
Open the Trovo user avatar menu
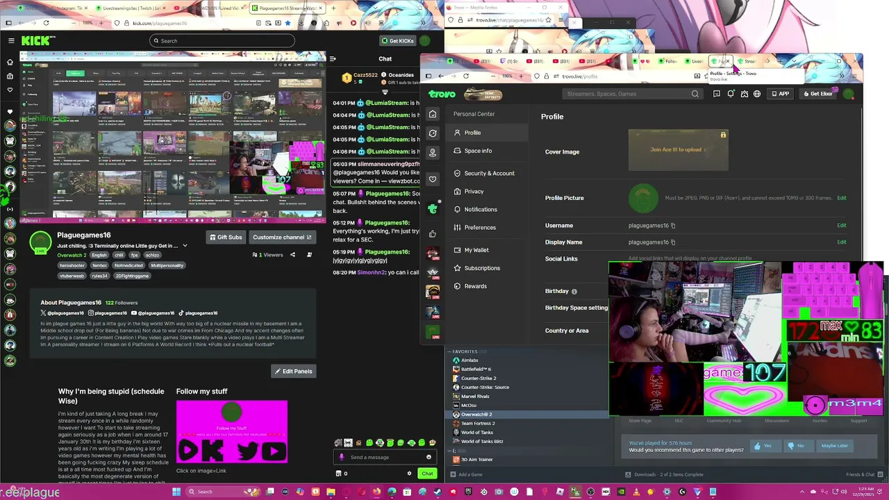[849, 94]
